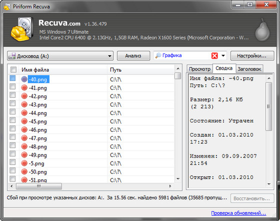Click the summary panel scroll up arrow

269,78
